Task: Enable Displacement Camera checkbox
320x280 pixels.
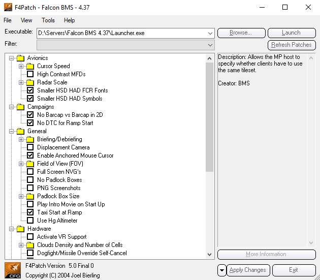Action: point(30,147)
